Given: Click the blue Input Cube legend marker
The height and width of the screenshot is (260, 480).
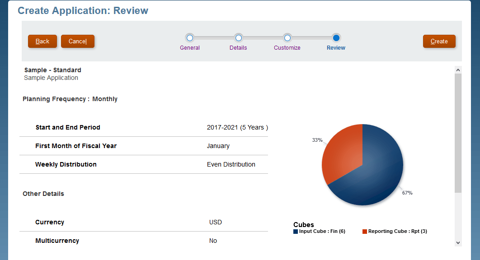Looking at the screenshot, I should click(296, 231).
